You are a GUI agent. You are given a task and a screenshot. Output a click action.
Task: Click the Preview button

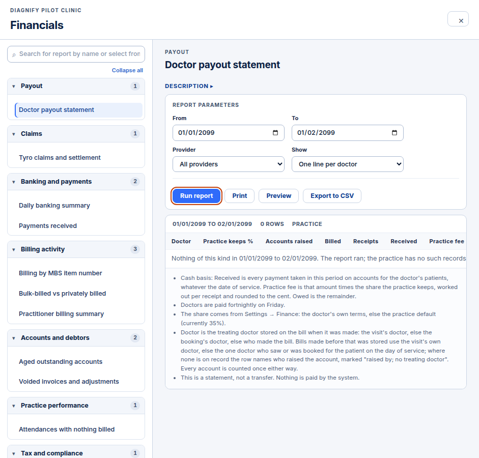click(x=278, y=196)
